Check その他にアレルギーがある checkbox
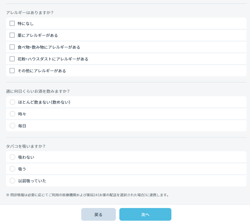Screen dimensions: 250x223 12,71
